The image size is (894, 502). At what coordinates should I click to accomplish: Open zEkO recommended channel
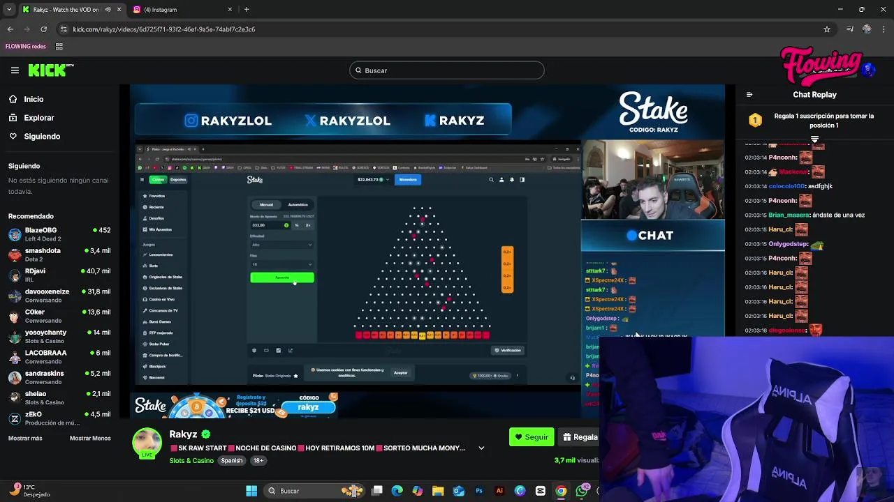click(x=59, y=418)
